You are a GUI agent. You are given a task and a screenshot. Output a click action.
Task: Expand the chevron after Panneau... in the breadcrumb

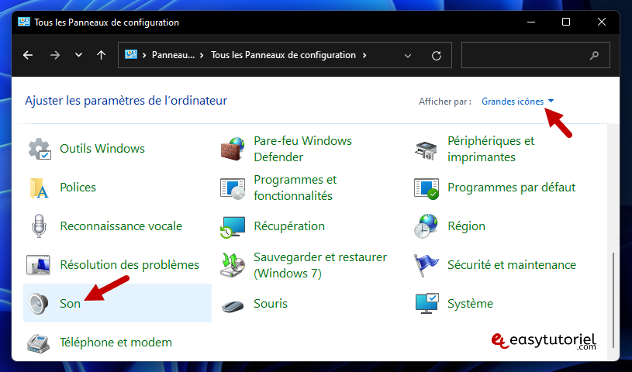coord(202,55)
